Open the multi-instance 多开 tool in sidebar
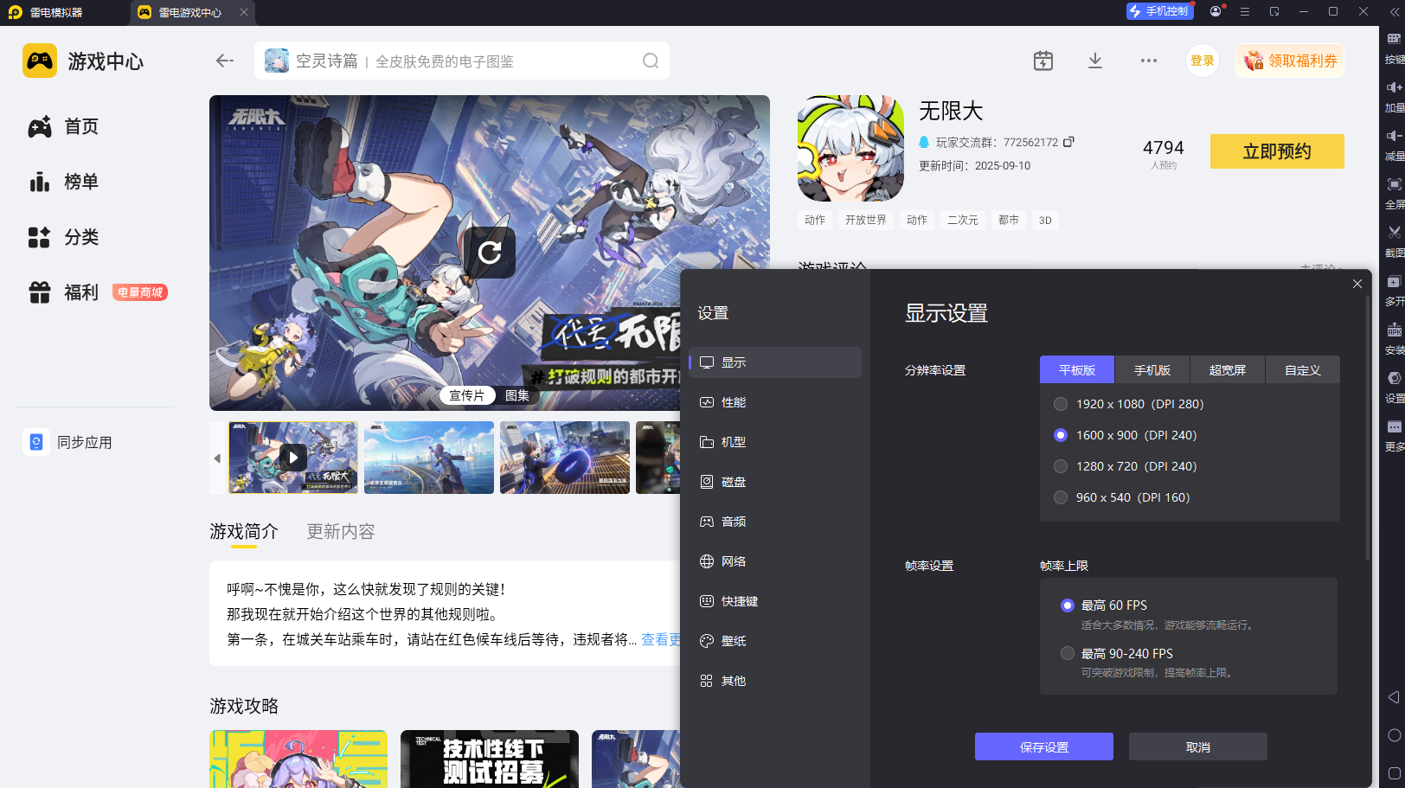Screen dimensions: 1405x788 1393,280
